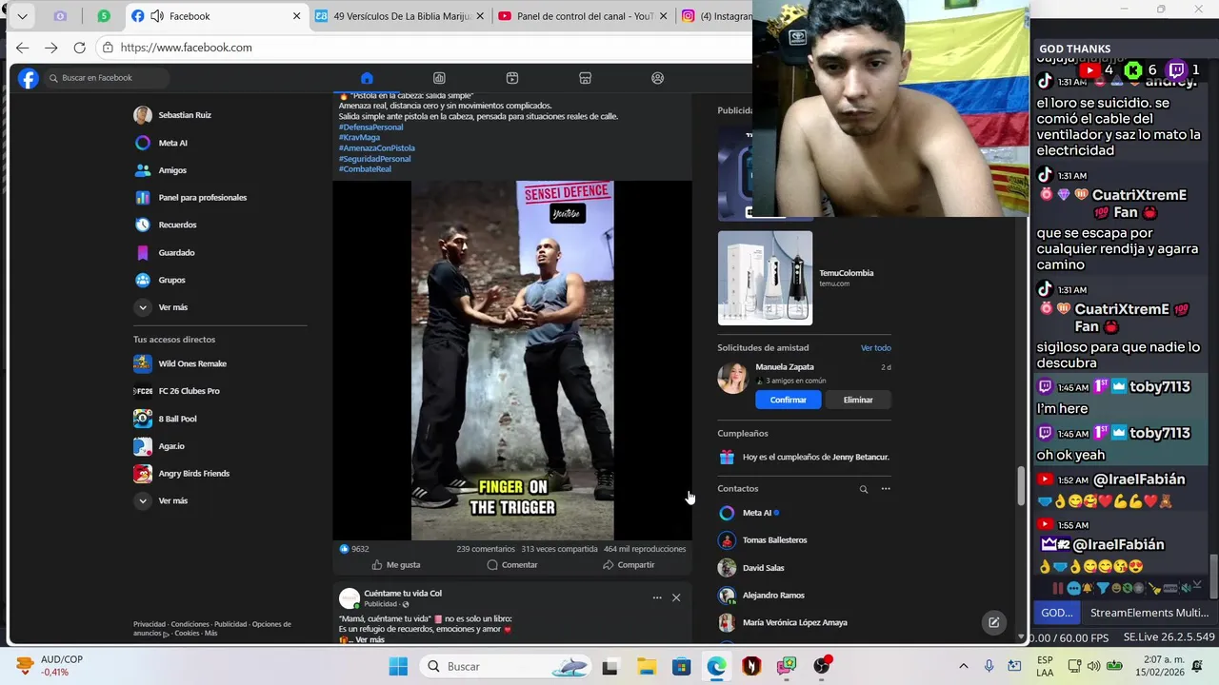Open File Explorer from taskbar
Viewport: 1219px width, 685px height.
[x=646, y=666]
